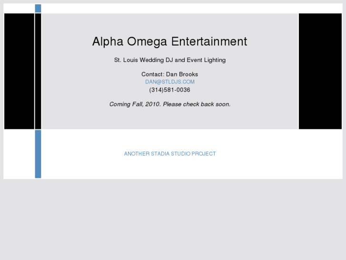The height and width of the screenshot is (260, 346).
Task: Click the Alpha Omega Entertainment heading
Action: point(170,42)
